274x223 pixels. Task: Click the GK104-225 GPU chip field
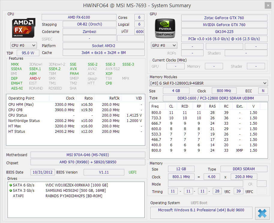click(224, 32)
